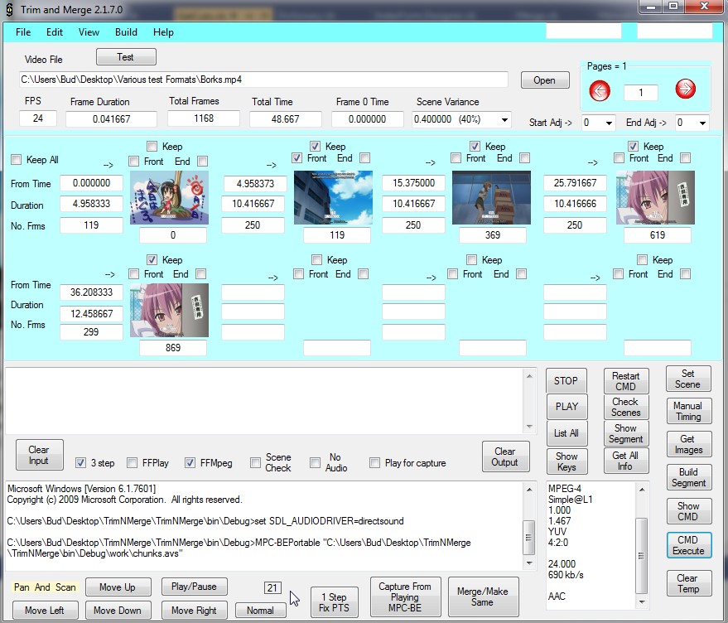The image size is (728, 623).
Task: Click the Check Scenes button
Action: (626, 407)
